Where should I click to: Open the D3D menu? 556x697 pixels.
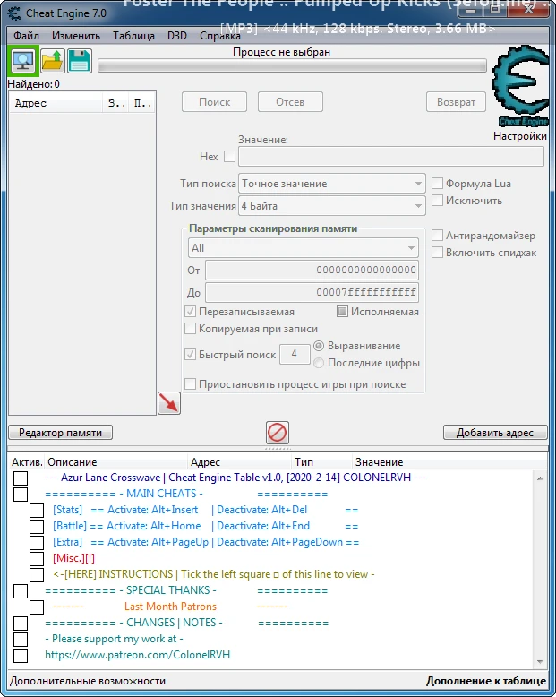(x=176, y=36)
